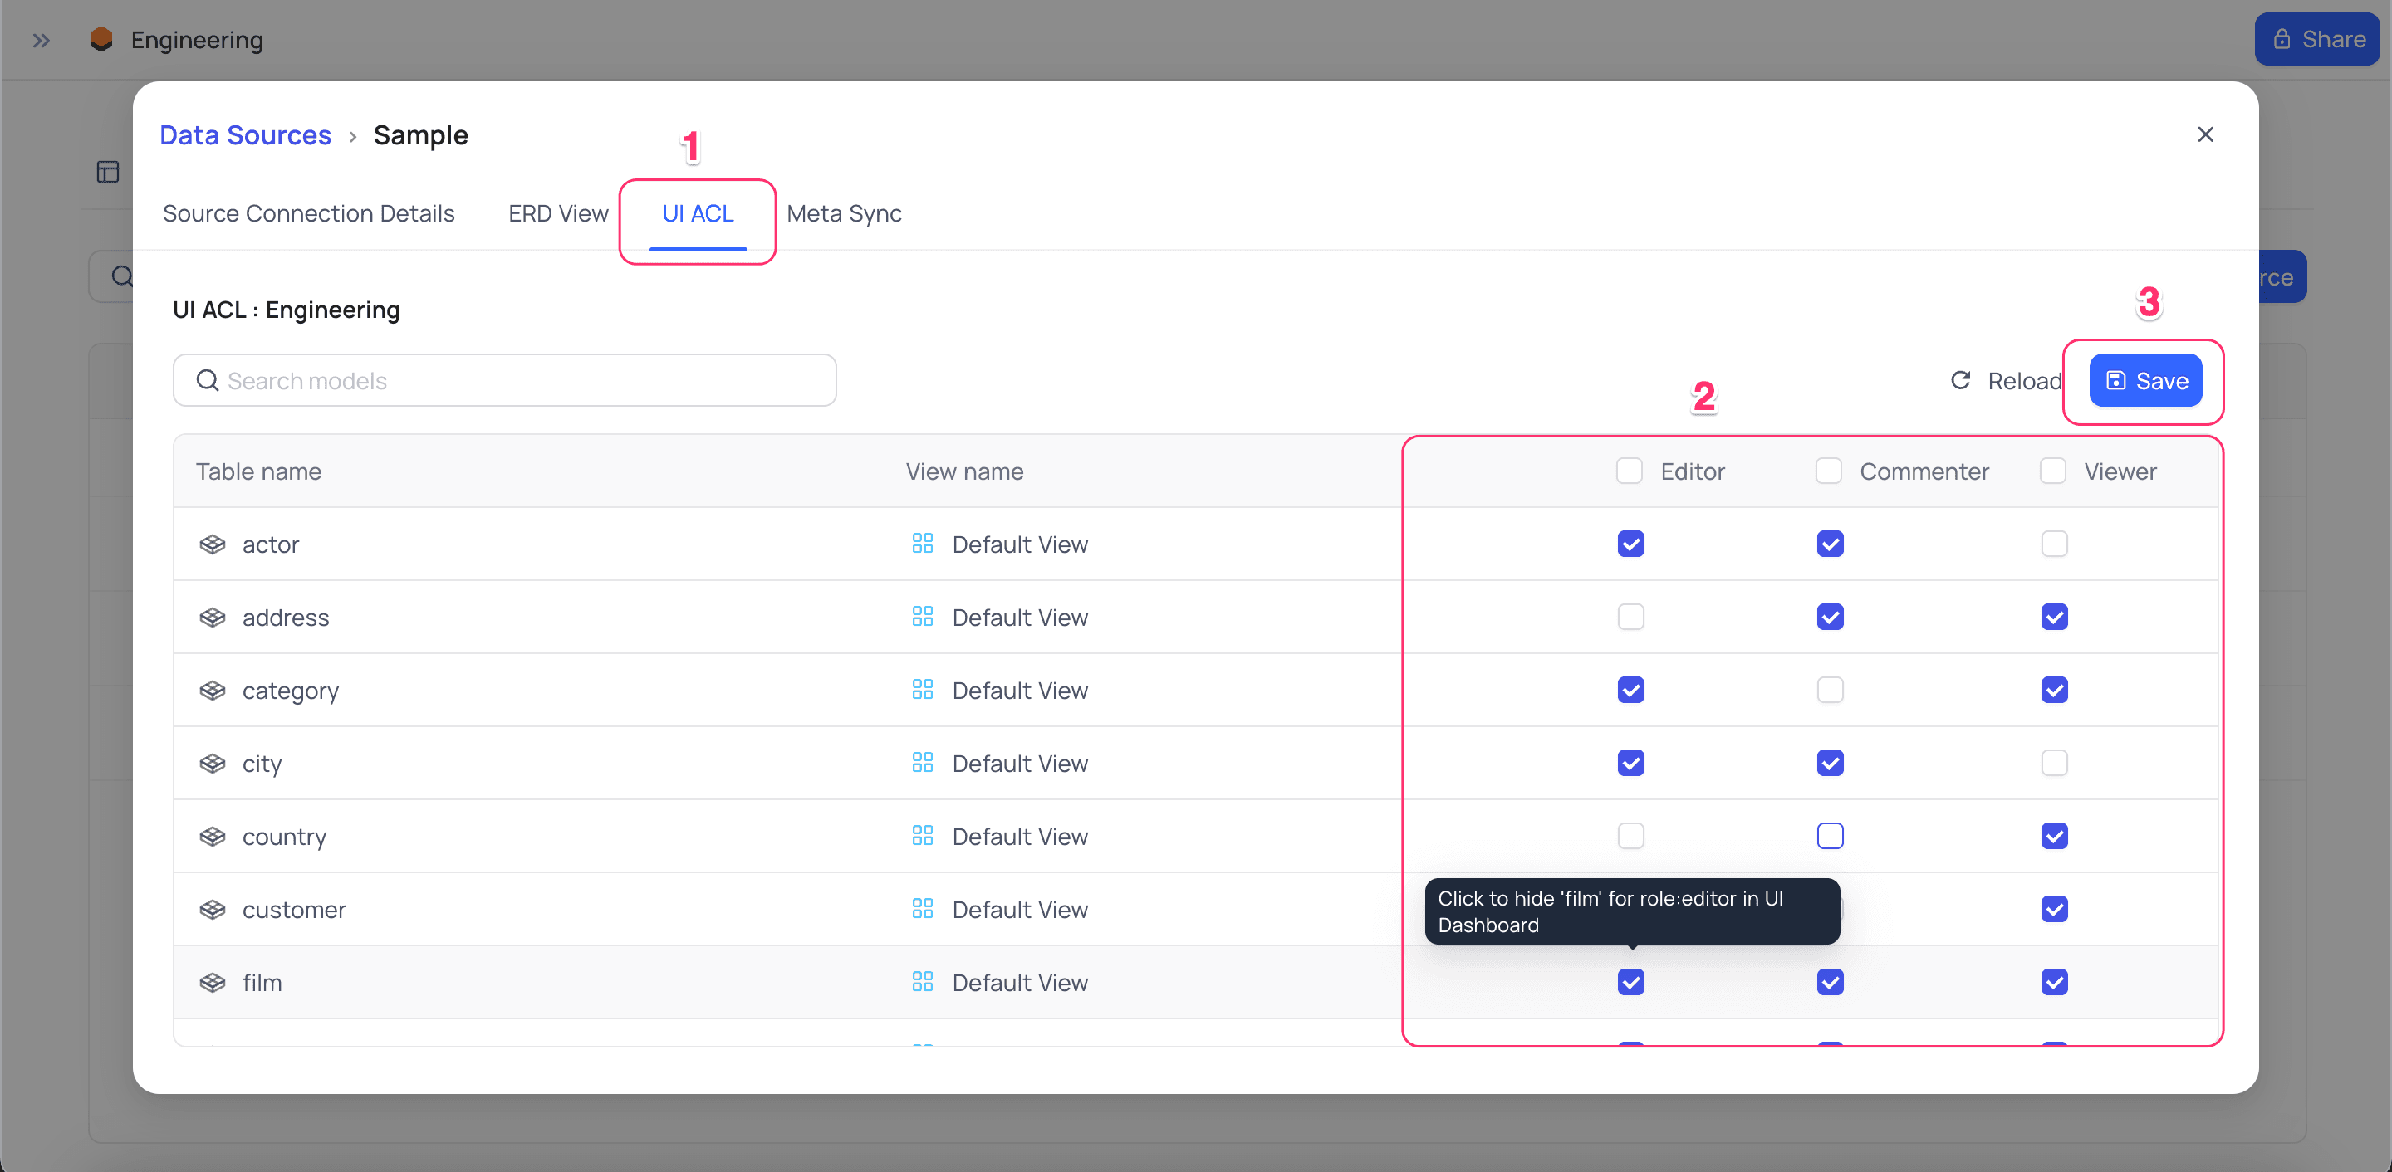Uncheck Viewer access for country
This screenshot has height=1172, width=2392.
point(2054,835)
